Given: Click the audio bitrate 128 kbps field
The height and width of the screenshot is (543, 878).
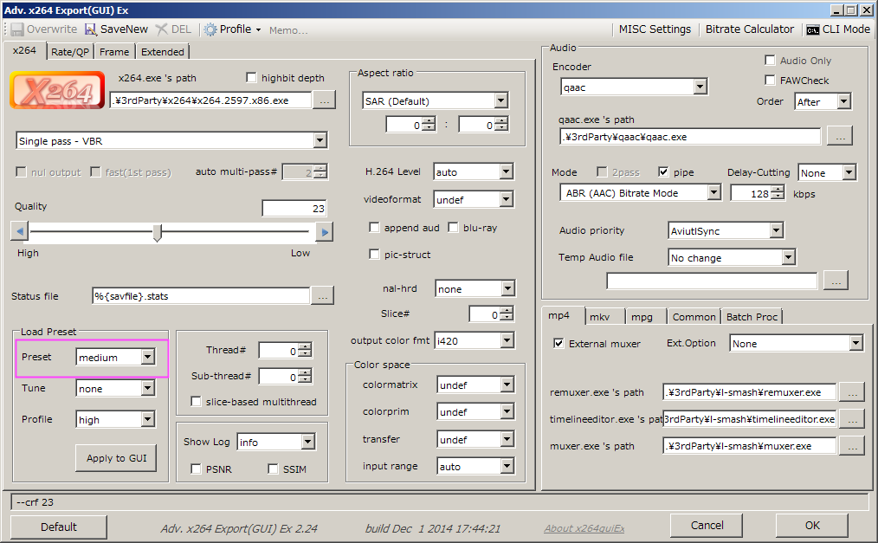Looking at the screenshot, I should (752, 194).
